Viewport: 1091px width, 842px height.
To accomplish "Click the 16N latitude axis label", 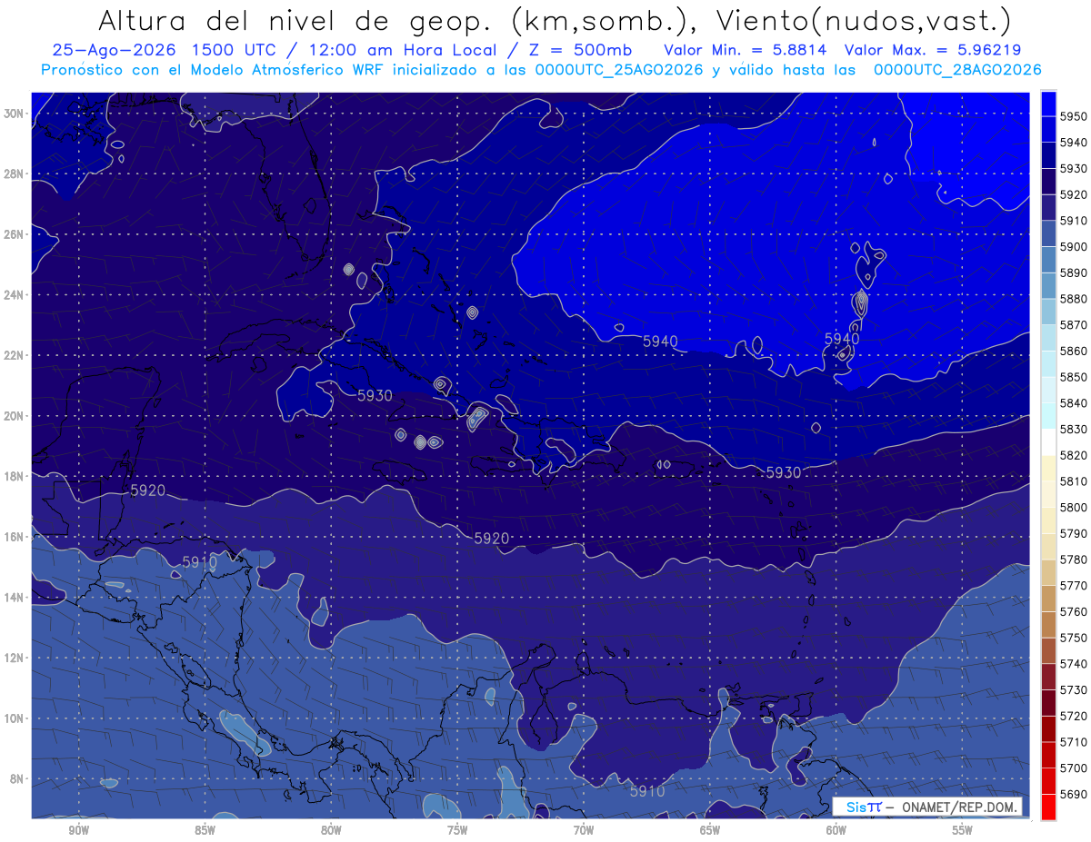I will [x=14, y=537].
